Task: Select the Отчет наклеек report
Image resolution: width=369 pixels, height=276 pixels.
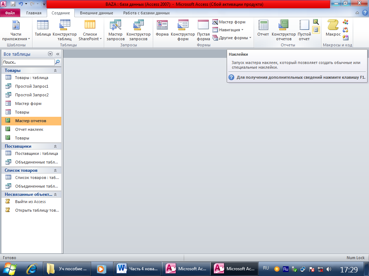Action: 31,129
